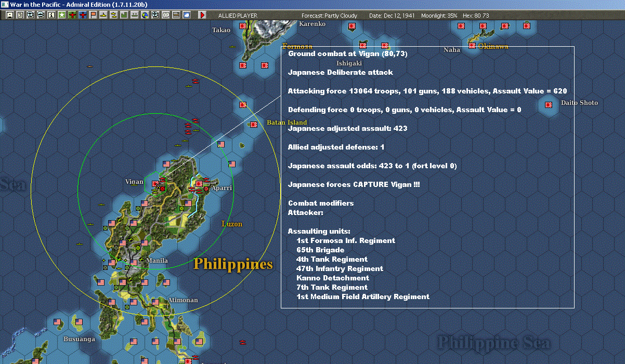The width and height of the screenshot is (625, 364).
Task: Click the 'i' information toolbar icon
Action: (51, 15)
